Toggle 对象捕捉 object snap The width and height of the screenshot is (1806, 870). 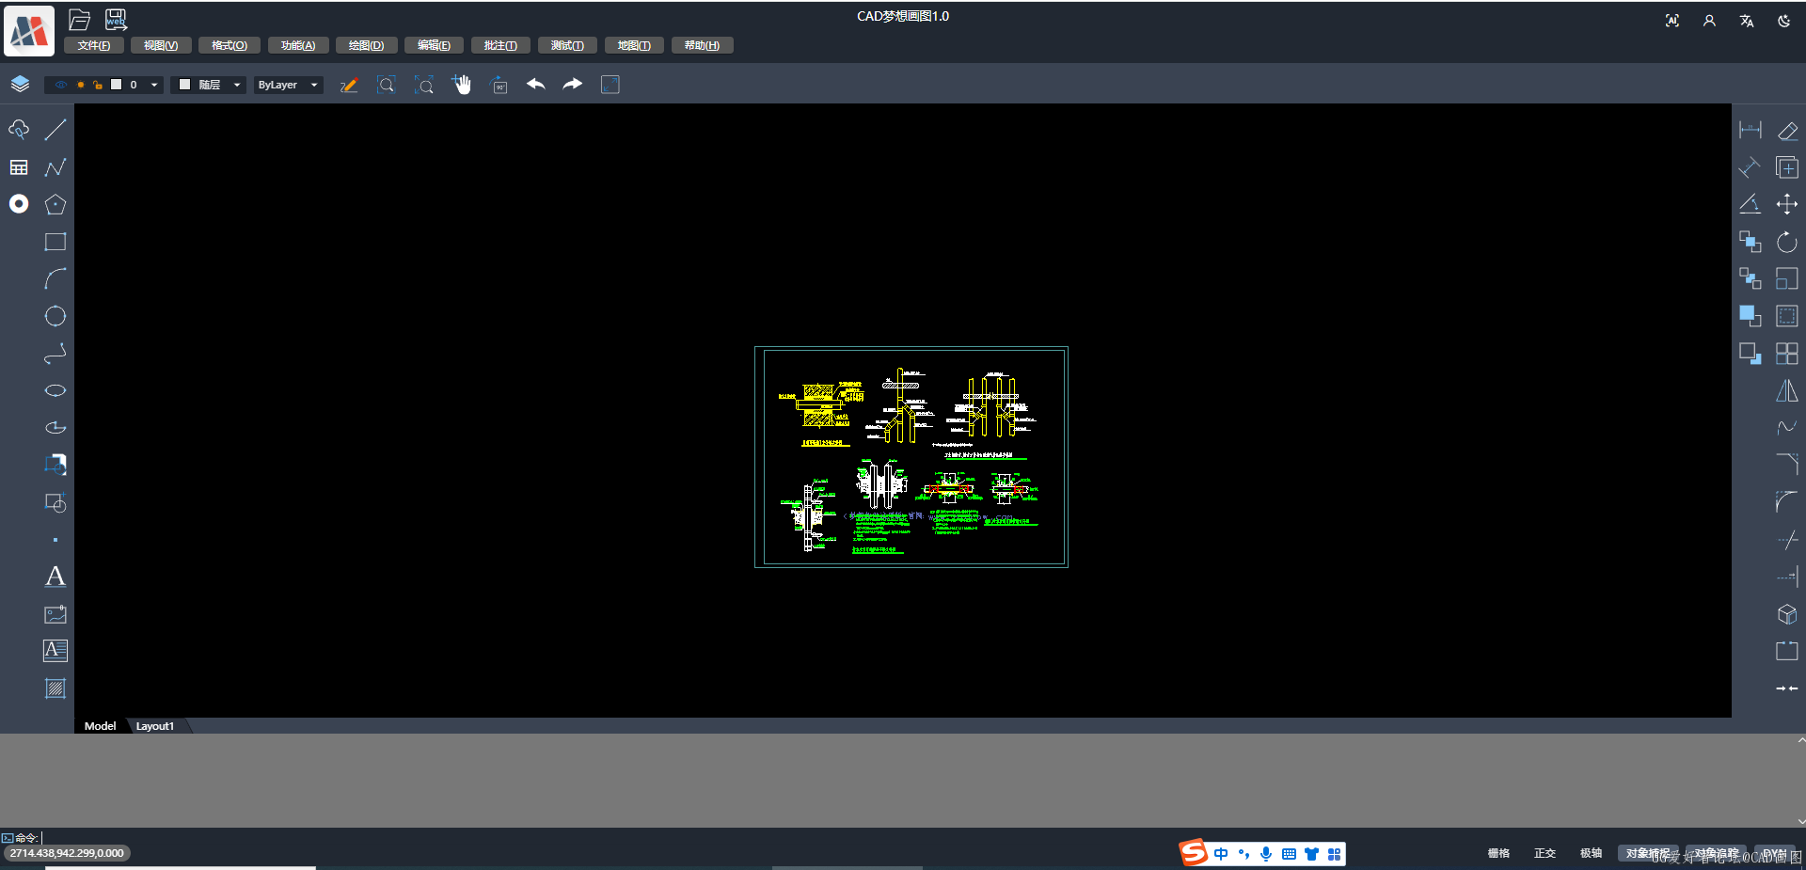click(1648, 853)
